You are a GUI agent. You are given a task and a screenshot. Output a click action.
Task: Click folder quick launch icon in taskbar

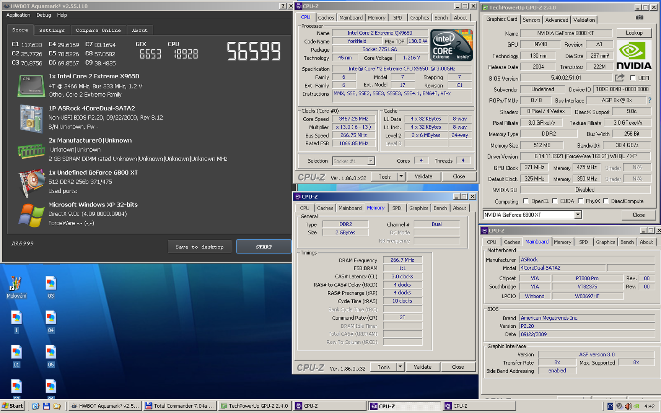pos(57,406)
